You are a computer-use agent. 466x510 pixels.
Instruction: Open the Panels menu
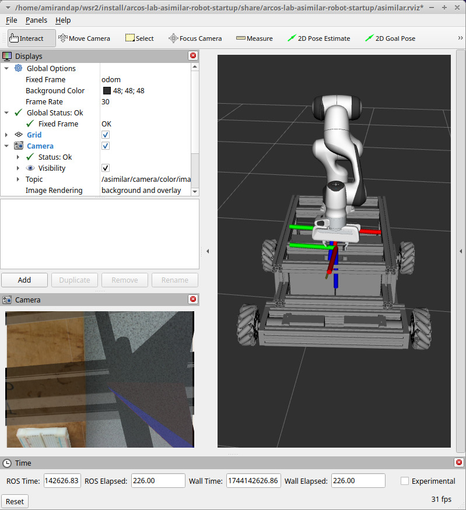[36, 20]
